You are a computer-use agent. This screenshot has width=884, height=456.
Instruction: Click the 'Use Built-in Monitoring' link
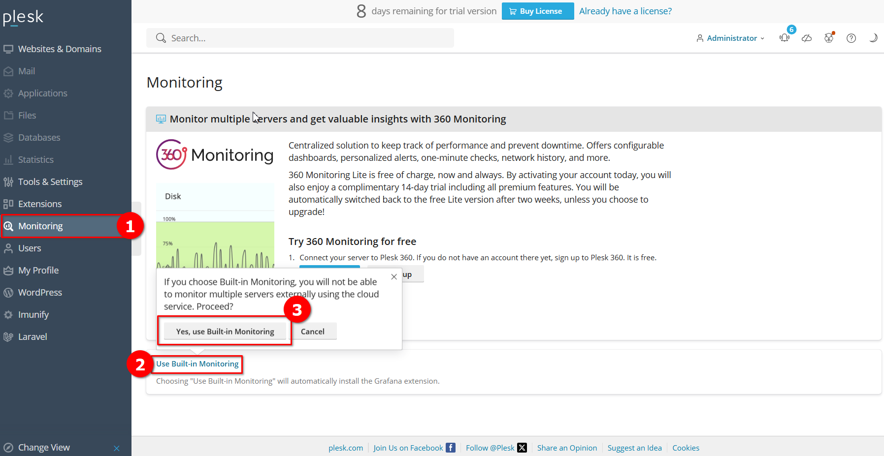(197, 364)
